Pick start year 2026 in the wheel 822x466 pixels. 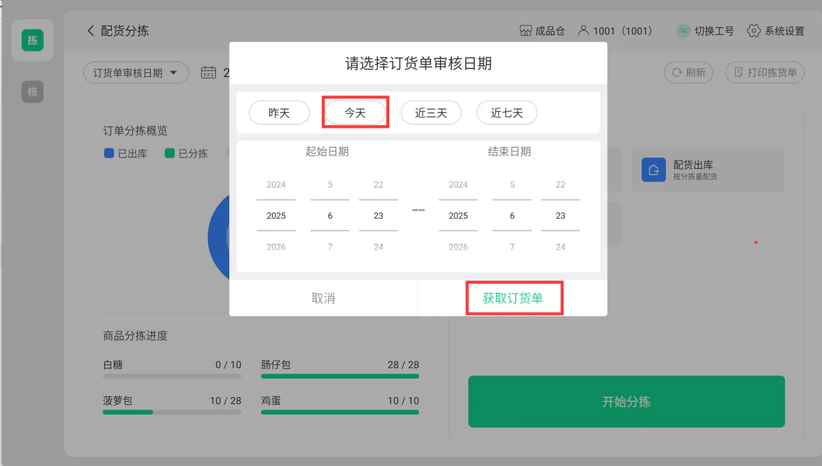276,247
